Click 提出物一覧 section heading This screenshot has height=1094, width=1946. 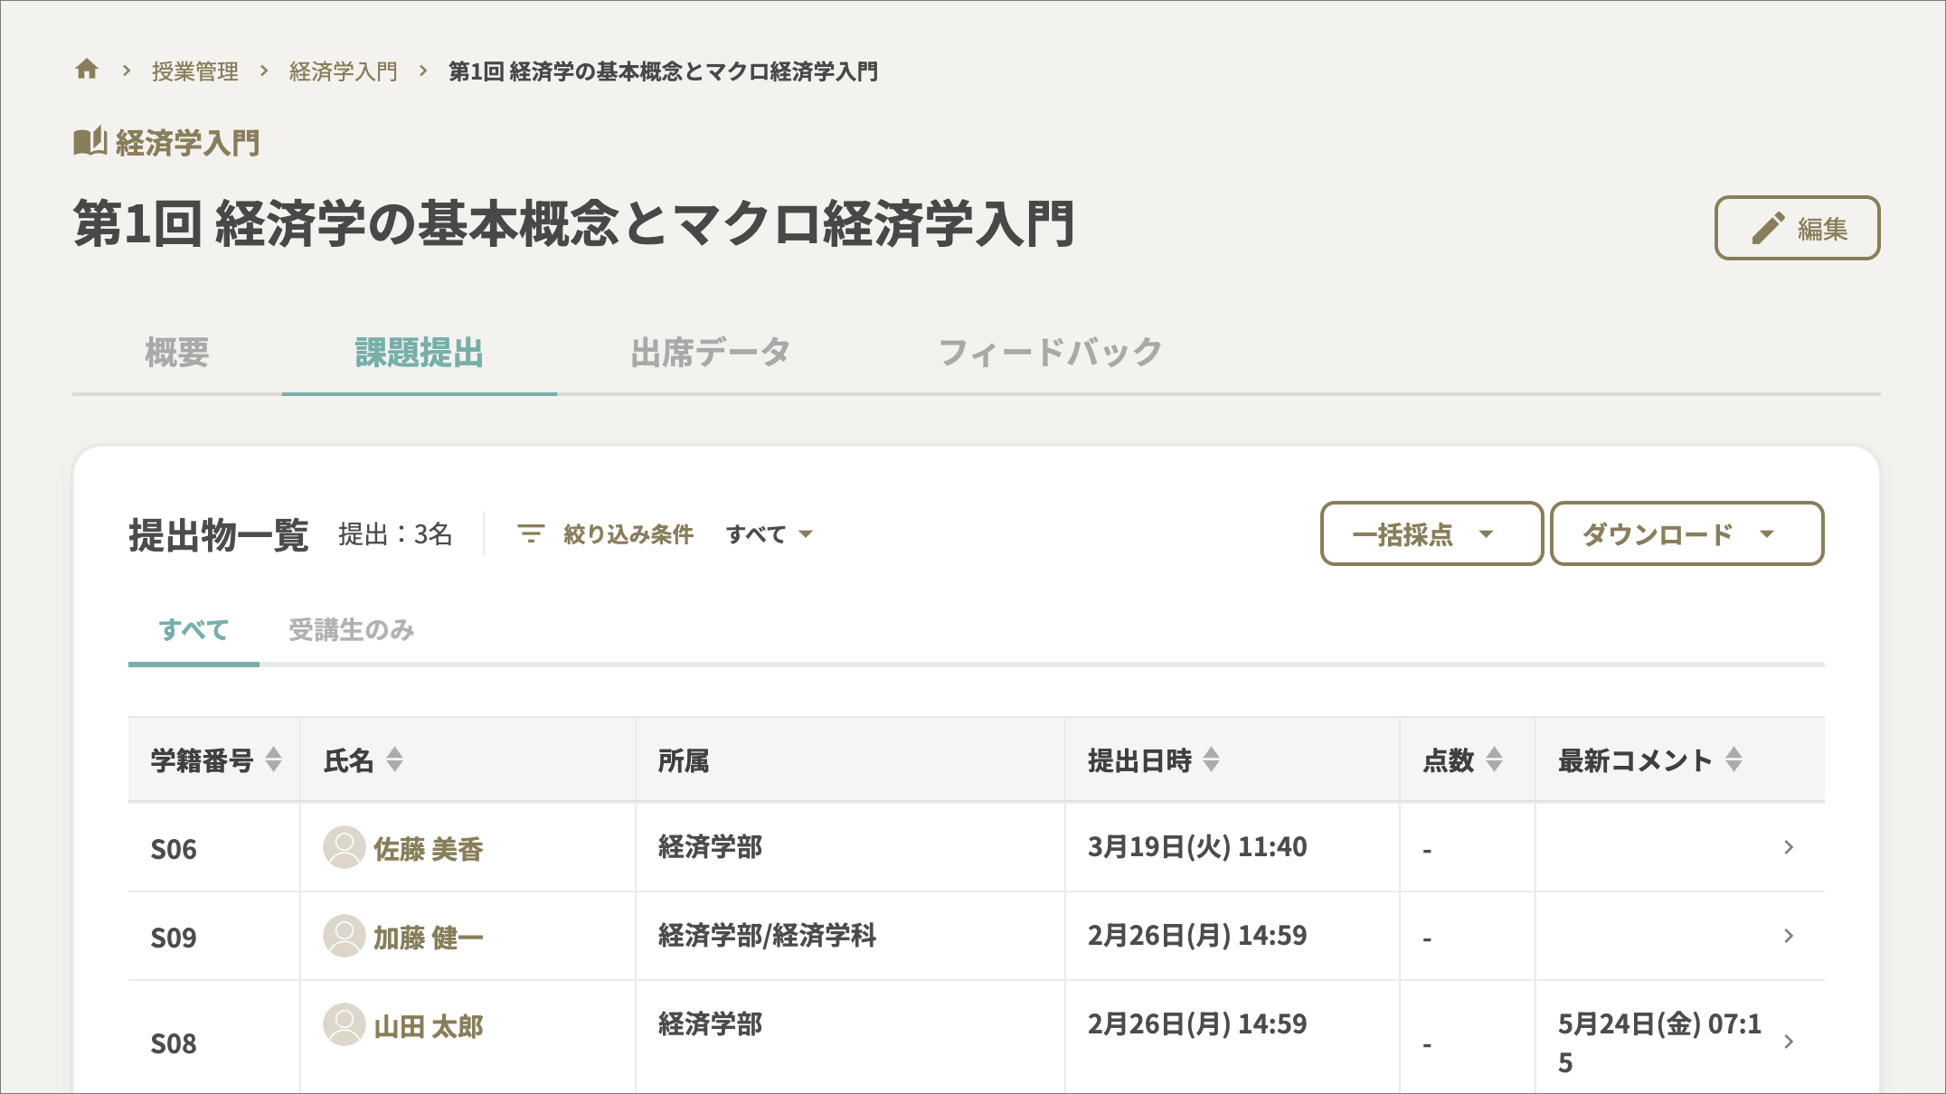[219, 534]
